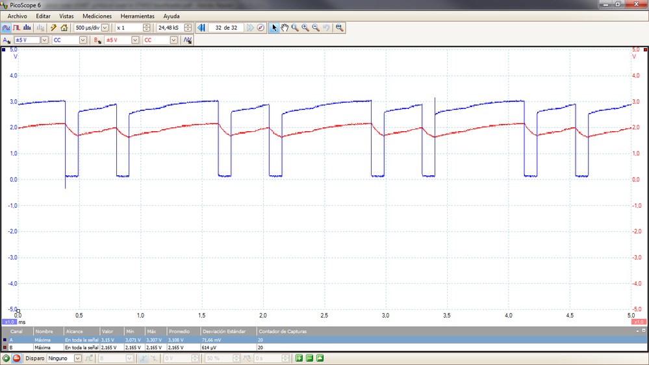Click the Channel A blue axis handle
Screen dimensions: 649x365
[x=4, y=49]
